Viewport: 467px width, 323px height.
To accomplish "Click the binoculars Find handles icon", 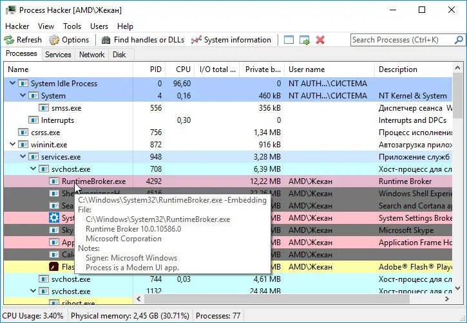I will 106,40.
